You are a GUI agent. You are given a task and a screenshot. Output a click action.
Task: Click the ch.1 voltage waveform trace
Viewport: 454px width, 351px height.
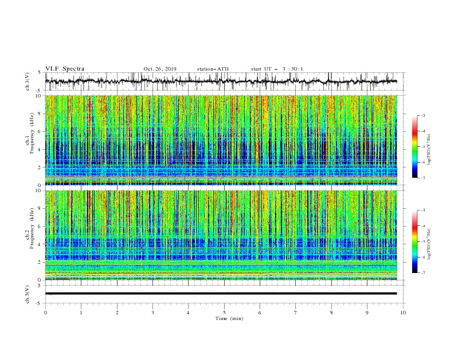221,81
